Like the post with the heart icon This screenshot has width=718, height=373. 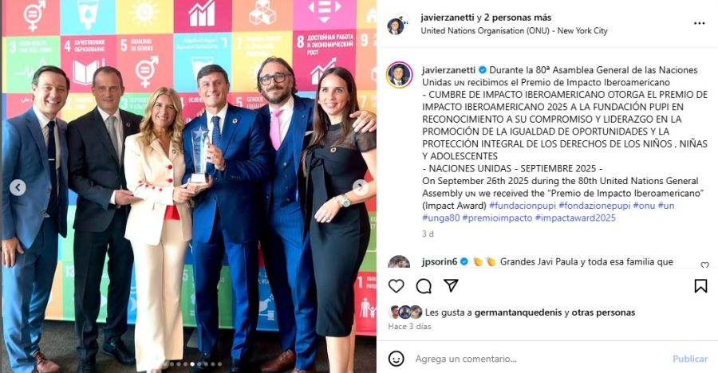[396, 286]
